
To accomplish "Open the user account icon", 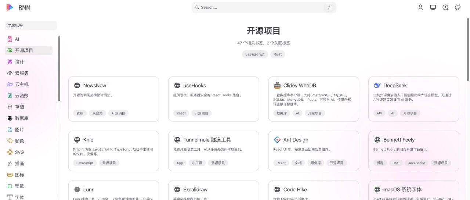I will tap(421, 7).
